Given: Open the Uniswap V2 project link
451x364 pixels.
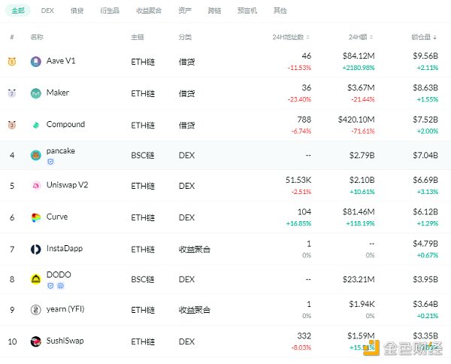Looking at the screenshot, I should click(x=68, y=185).
